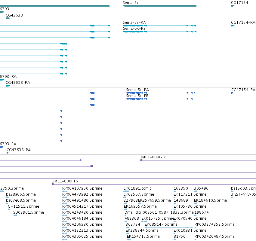Open the CG43638 gene label
The height and width of the screenshot is (241, 256).
pos(14,15)
